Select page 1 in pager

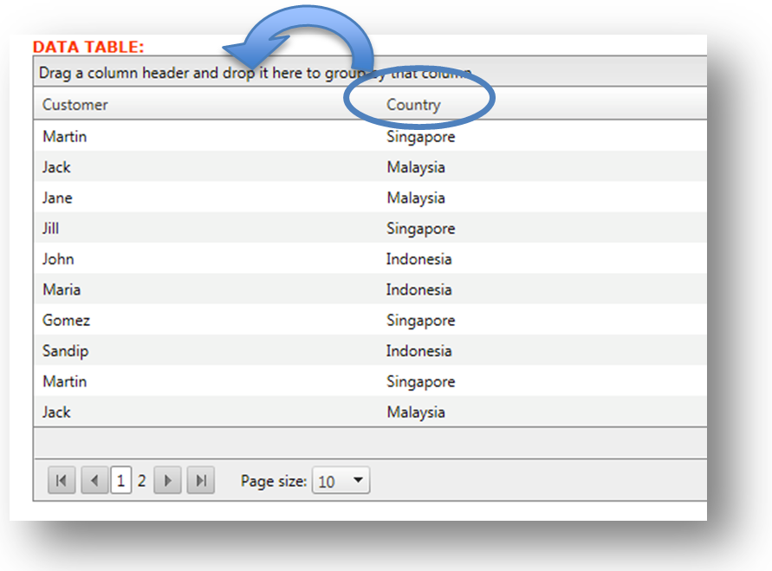point(121,480)
